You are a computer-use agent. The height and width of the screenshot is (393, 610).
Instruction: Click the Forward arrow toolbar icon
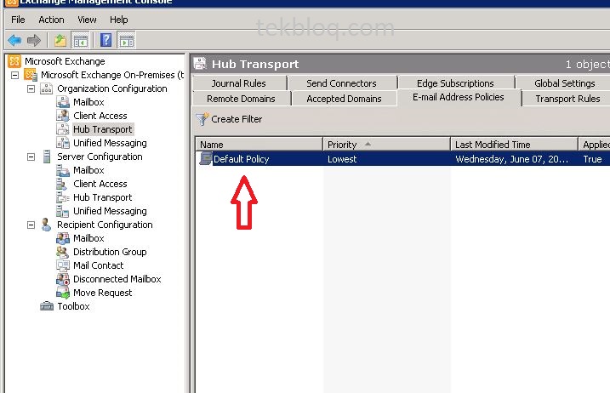(34, 40)
